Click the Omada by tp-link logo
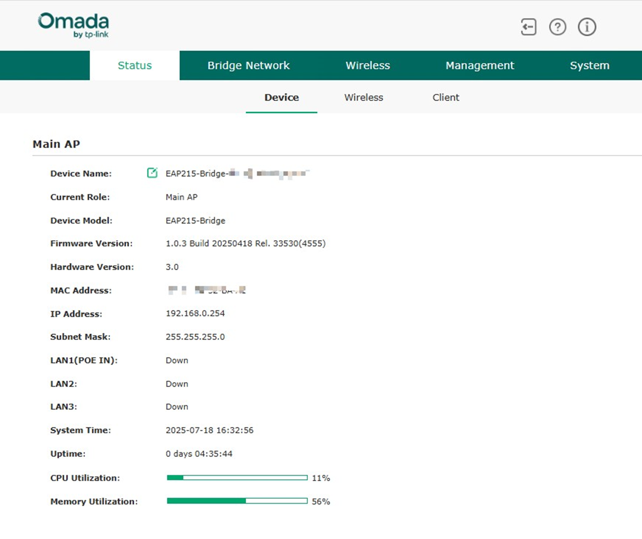Viewport: 642px width, 539px height. point(73,25)
